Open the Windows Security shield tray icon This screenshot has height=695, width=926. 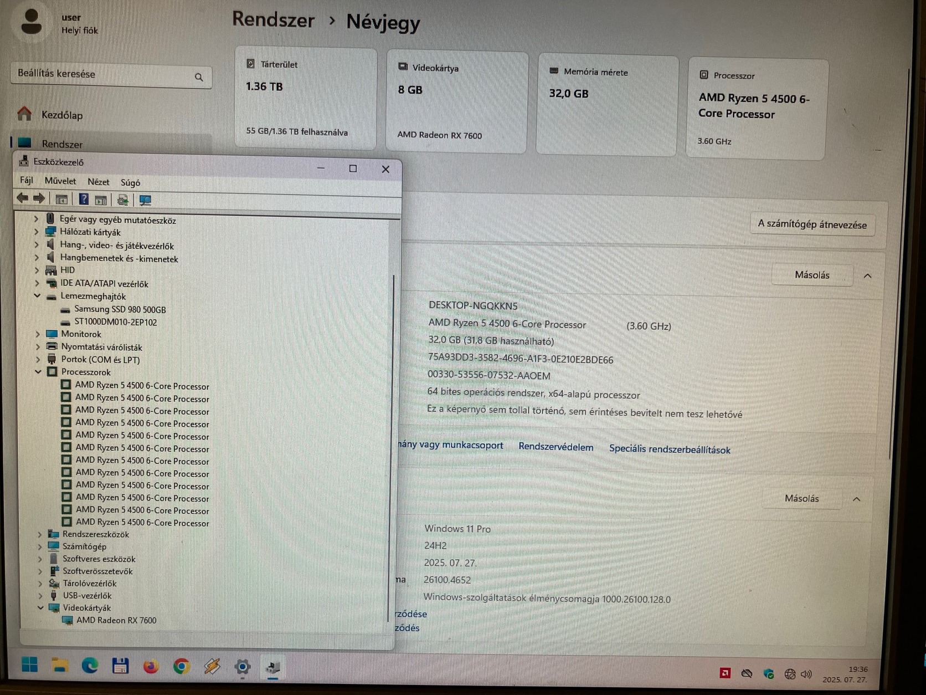click(768, 674)
